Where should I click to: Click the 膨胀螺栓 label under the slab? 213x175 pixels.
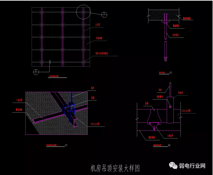pyautogui.click(x=176, y=26)
